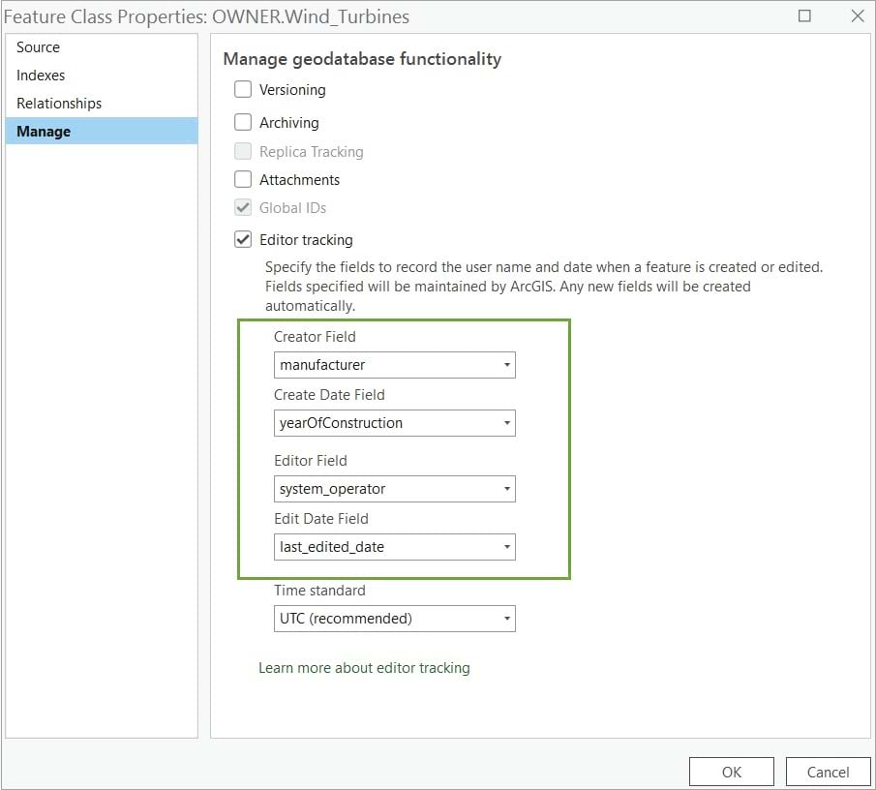Confirm changes with the OK button
The height and width of the screenshot is (790, 876).
(x=731, y=772)
